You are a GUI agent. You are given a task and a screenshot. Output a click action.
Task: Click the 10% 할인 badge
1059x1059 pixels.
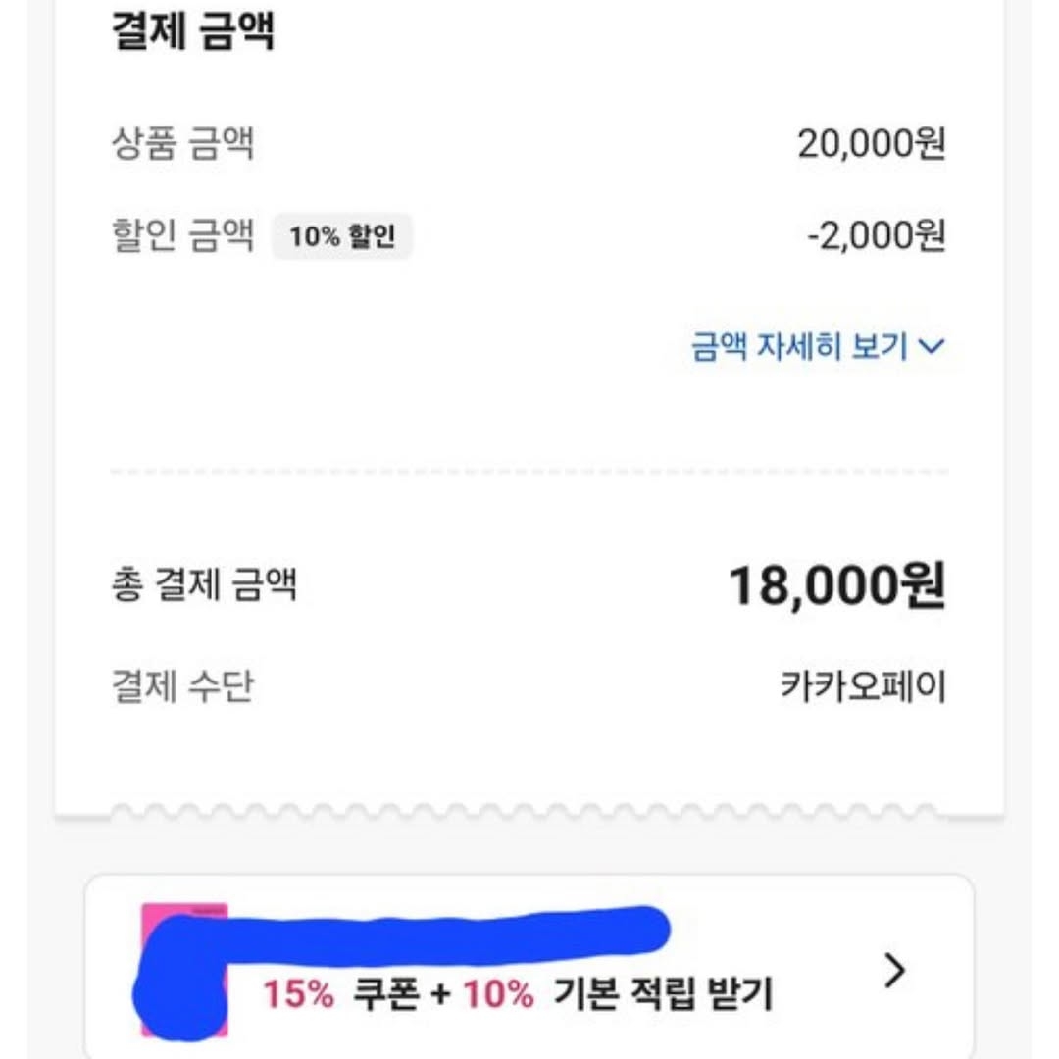[342, 236]
